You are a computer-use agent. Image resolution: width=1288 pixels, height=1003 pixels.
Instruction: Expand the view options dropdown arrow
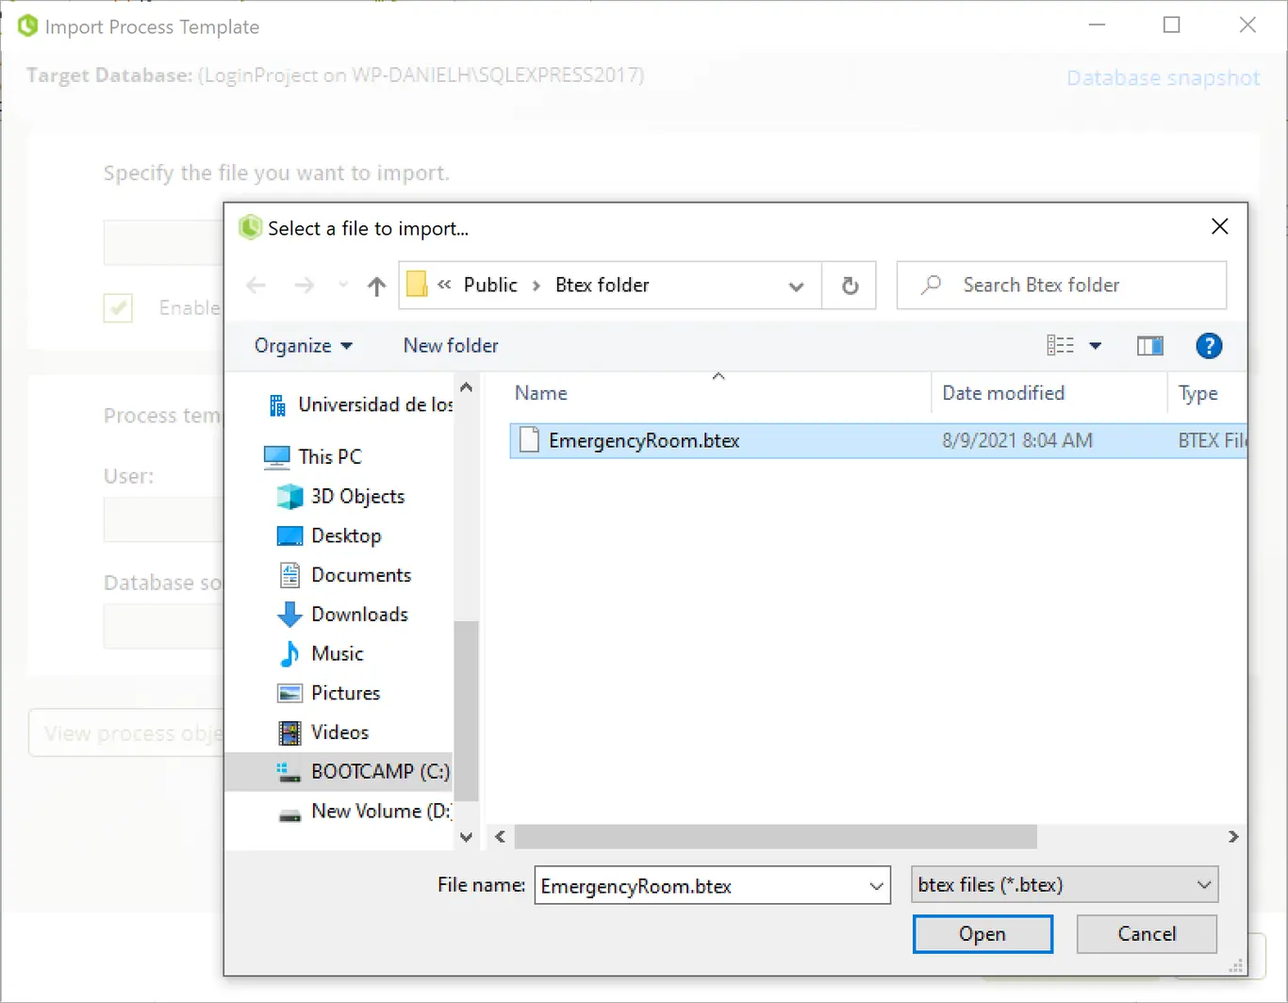[x=1096, y=346]
